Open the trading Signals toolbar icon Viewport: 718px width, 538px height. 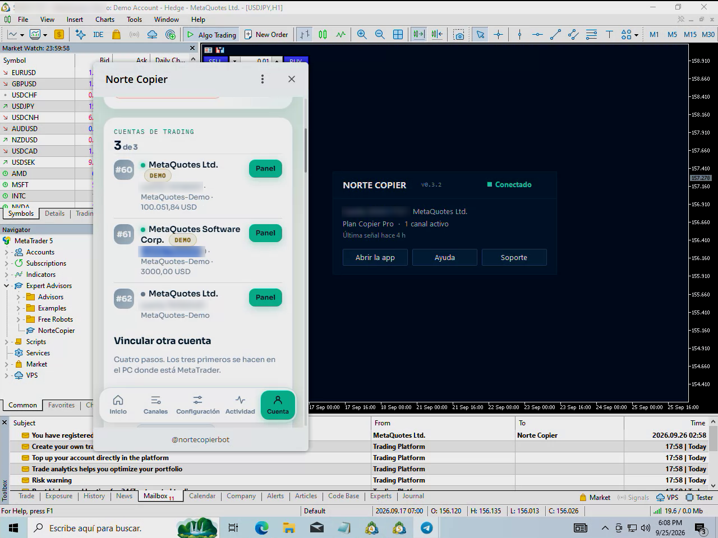click(134, 34)
